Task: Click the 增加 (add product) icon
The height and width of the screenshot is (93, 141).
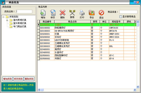Action: pyautogui.click(x=43, y=13)
